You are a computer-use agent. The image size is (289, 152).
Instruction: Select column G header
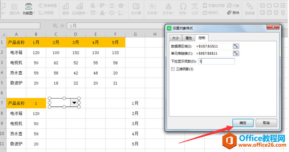pyautogui.click(x=135, y=34)
